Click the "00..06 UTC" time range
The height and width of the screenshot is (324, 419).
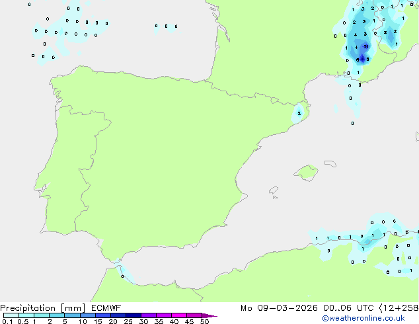(348, 308)
